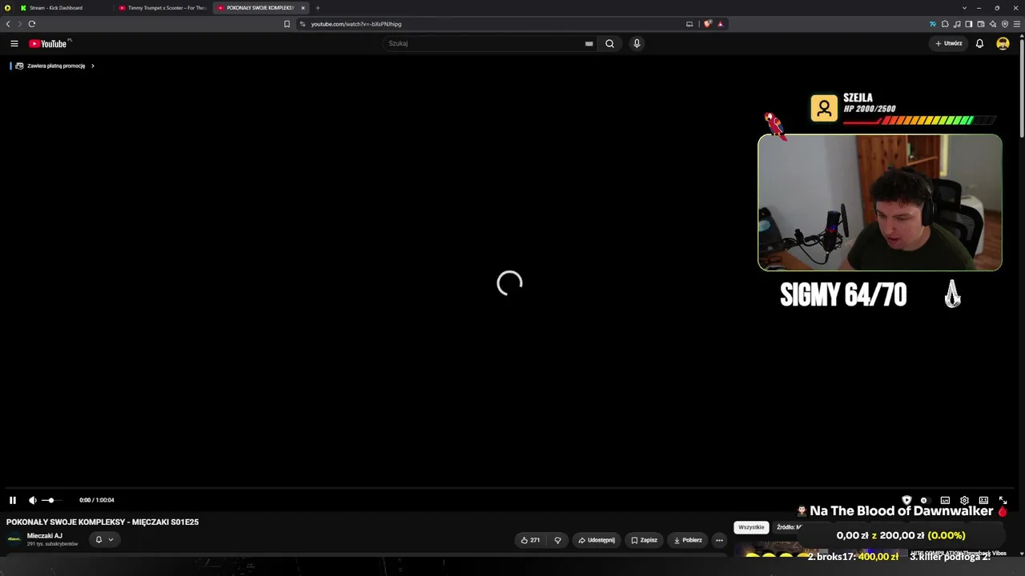Click the 0:00 / 1:00:04 time display

pos(97,500)
